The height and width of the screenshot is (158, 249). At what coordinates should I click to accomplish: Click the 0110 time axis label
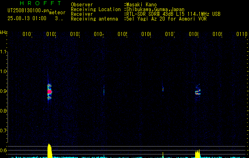click(x=242, y=34)
